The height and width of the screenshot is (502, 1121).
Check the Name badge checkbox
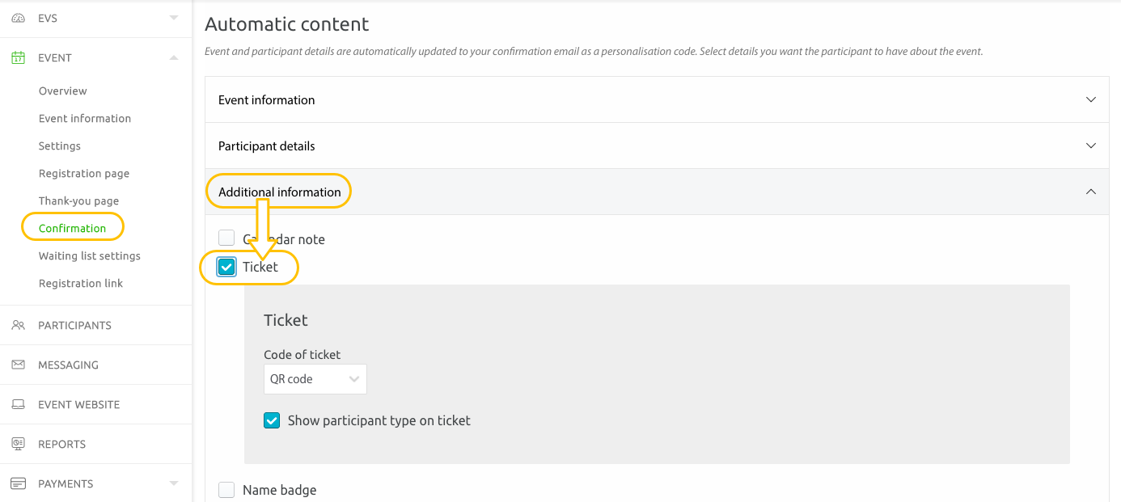tap(226, 489)
